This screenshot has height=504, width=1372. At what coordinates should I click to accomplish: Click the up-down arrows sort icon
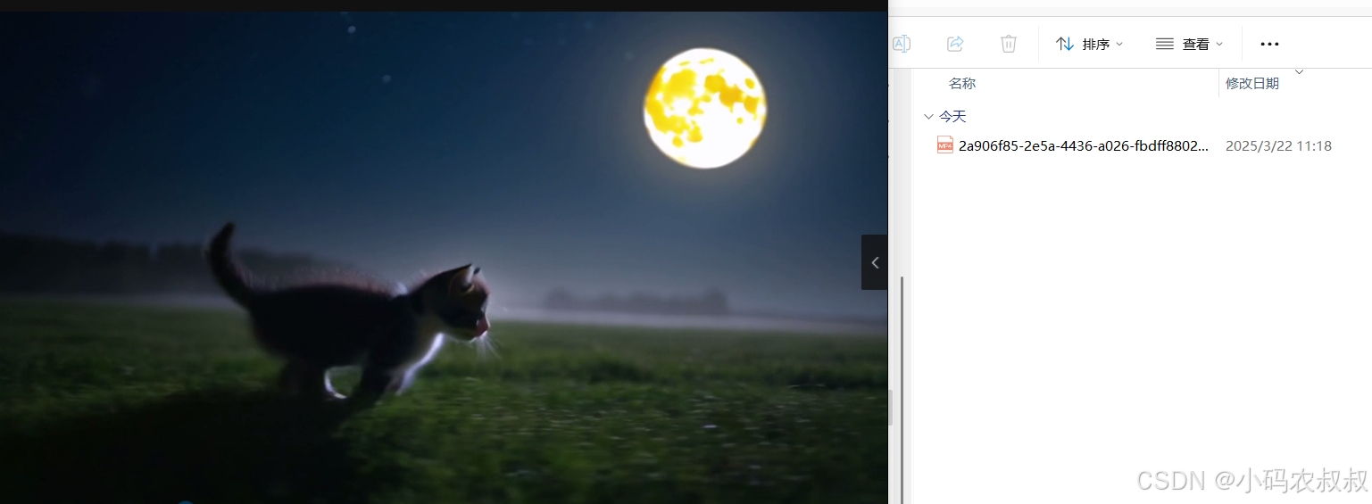coord(1065,44)
